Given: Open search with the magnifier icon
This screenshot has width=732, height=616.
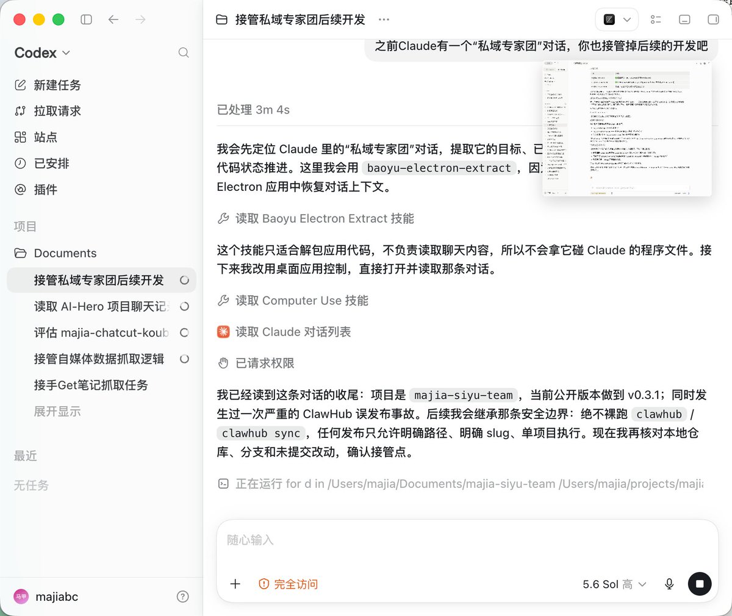Looking at the screenshot, I should point(184,53).
